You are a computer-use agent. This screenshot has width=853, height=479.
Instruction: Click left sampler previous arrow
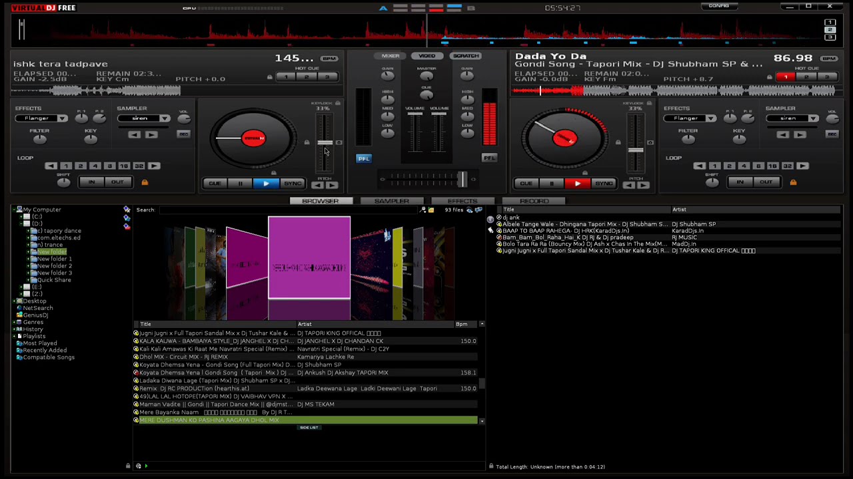coord(134,135)
